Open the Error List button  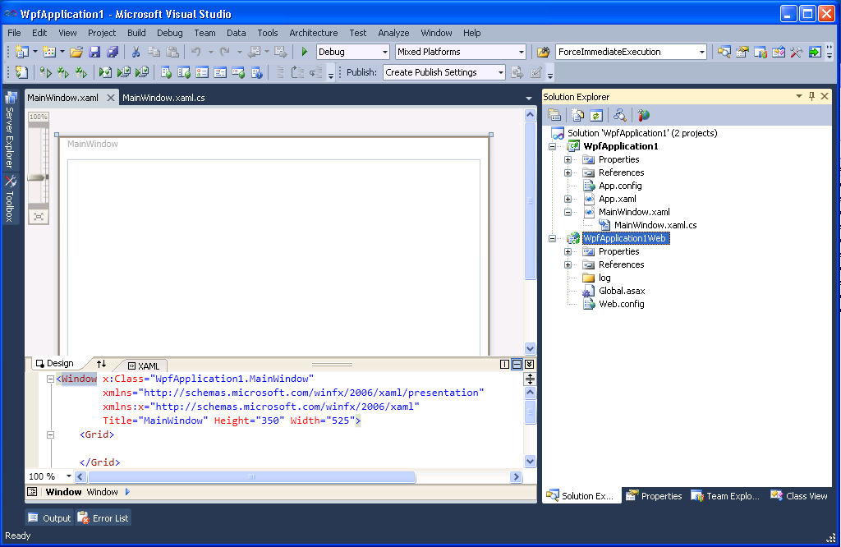[x=103, y=518]
